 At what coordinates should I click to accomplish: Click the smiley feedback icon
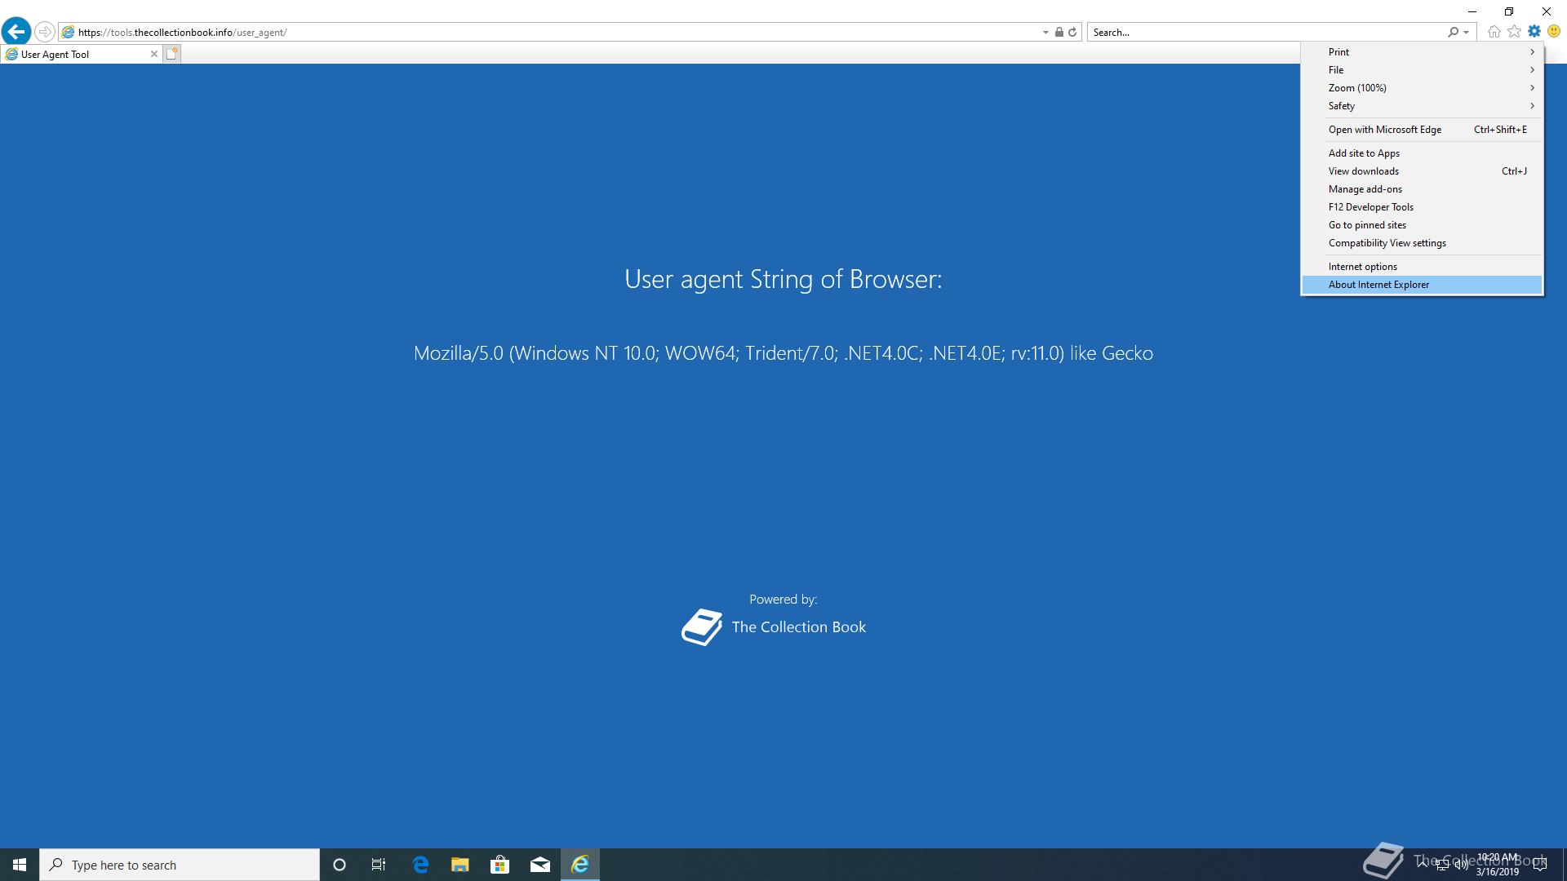click(x=1554, y=32)
